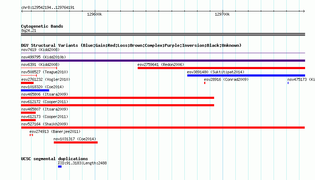Select the nsv612173 short red bar
Image resolution: width=315 pixels, height=180 pixels.
(28, 120)
